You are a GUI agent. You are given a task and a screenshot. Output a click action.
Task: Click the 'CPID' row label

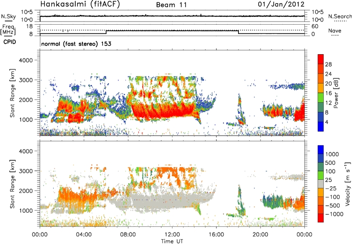[x=10, y=42]
